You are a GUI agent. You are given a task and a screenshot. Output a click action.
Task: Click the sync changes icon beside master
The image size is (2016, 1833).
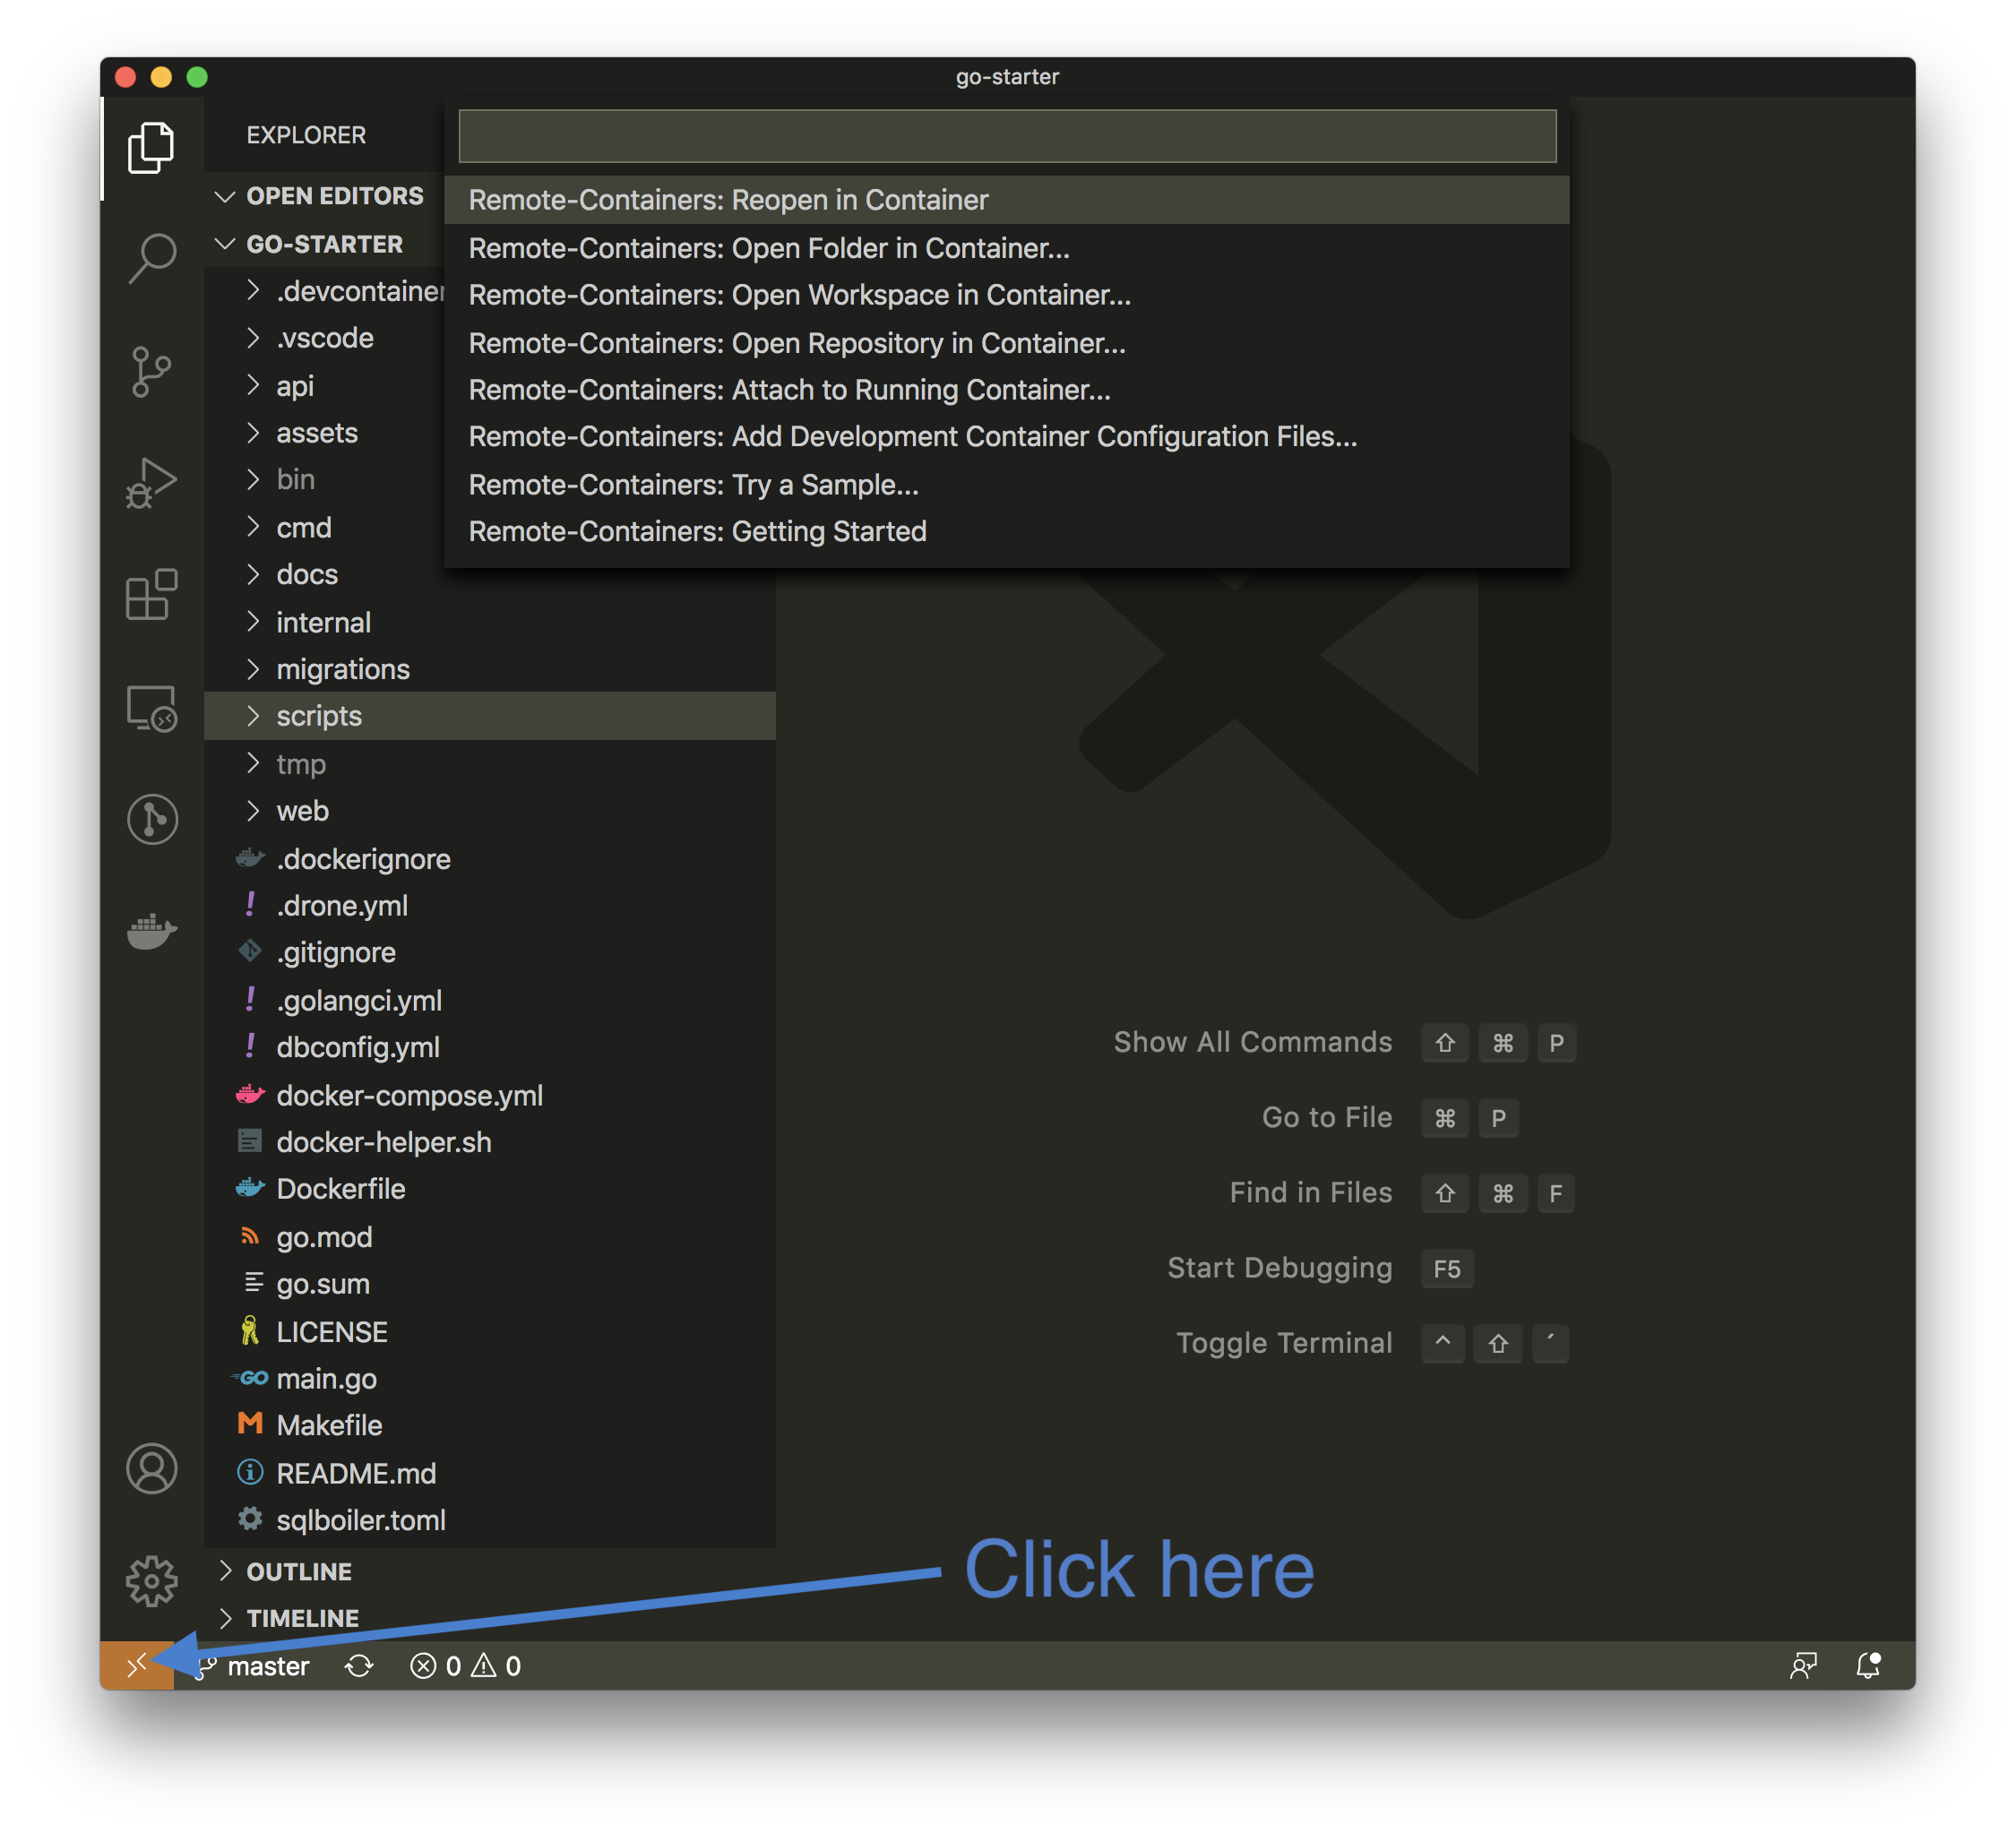[x=358, y=1665]
